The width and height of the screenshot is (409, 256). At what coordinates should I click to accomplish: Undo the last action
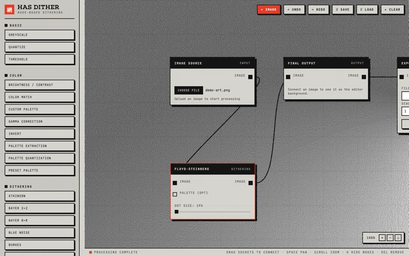coord(294,9)
